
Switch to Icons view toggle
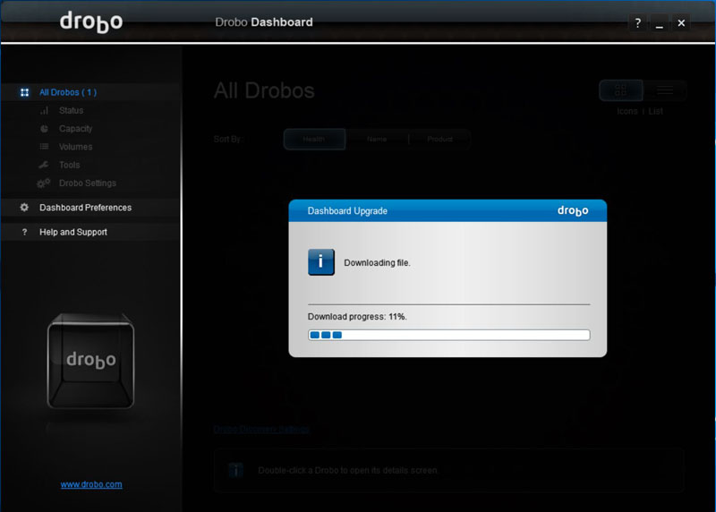(620, 90)
